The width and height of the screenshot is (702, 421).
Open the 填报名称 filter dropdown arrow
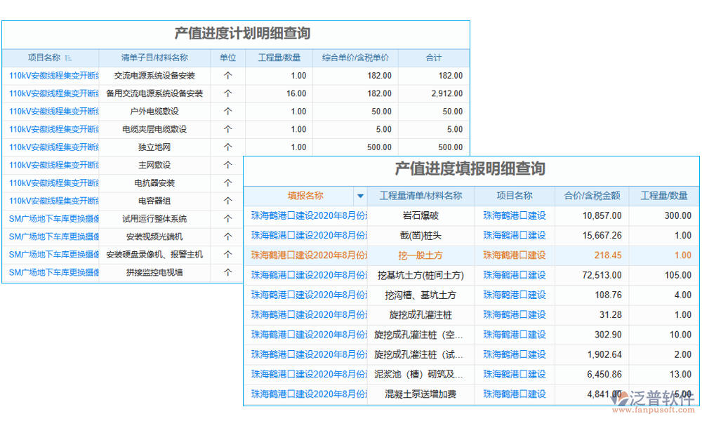click(360, 195)
